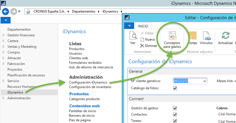The width and height of the screenshot is (236, 123).
Task: Toggle Catálogo de fotos checkbox
Action: (175, 88)
